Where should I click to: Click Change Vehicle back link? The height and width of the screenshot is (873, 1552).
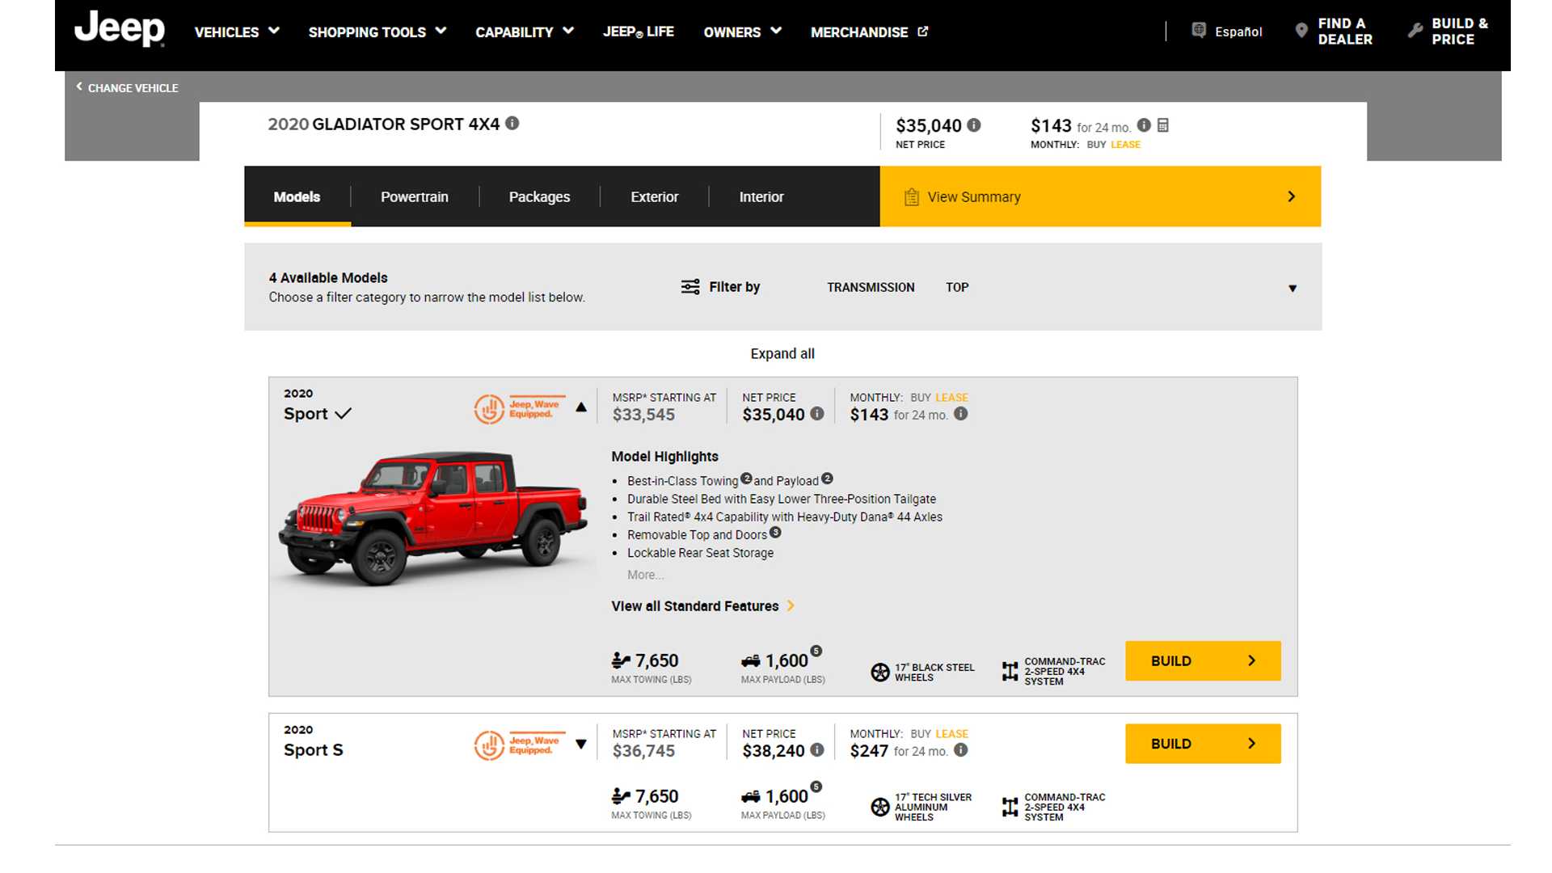click(127, 87)
